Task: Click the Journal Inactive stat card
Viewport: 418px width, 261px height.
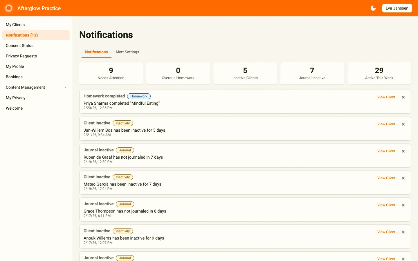Action: click(x=312, y=73)
